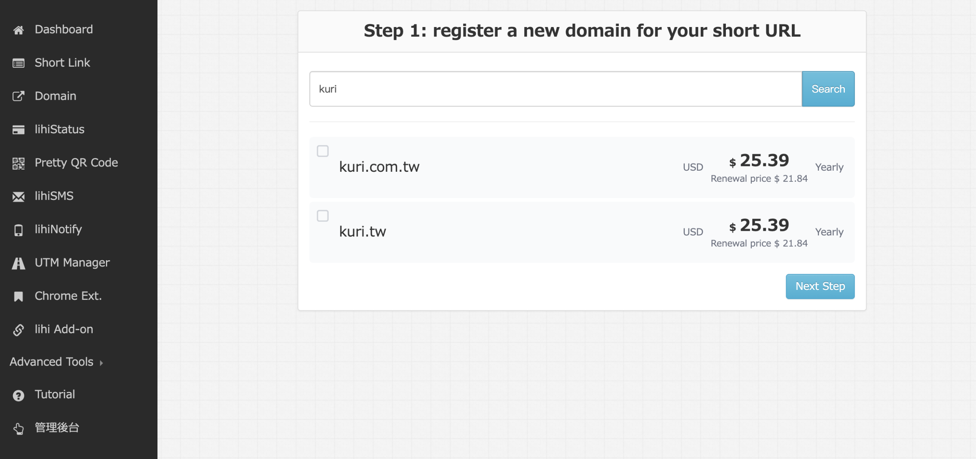This screenshot has width=976, height=459.
Task: Click the Tutorial question mark icon
Action: click(x=18, y=395)
